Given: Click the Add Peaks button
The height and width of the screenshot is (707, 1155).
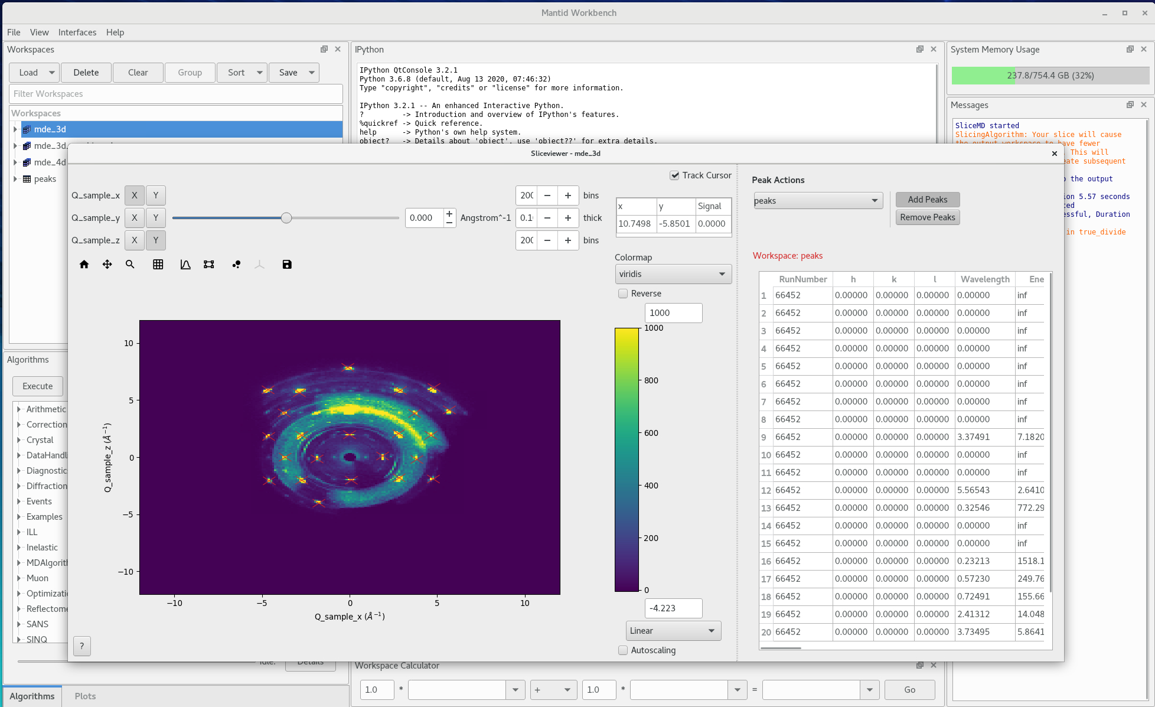Looking at the screenshot, I should (927, 200).
